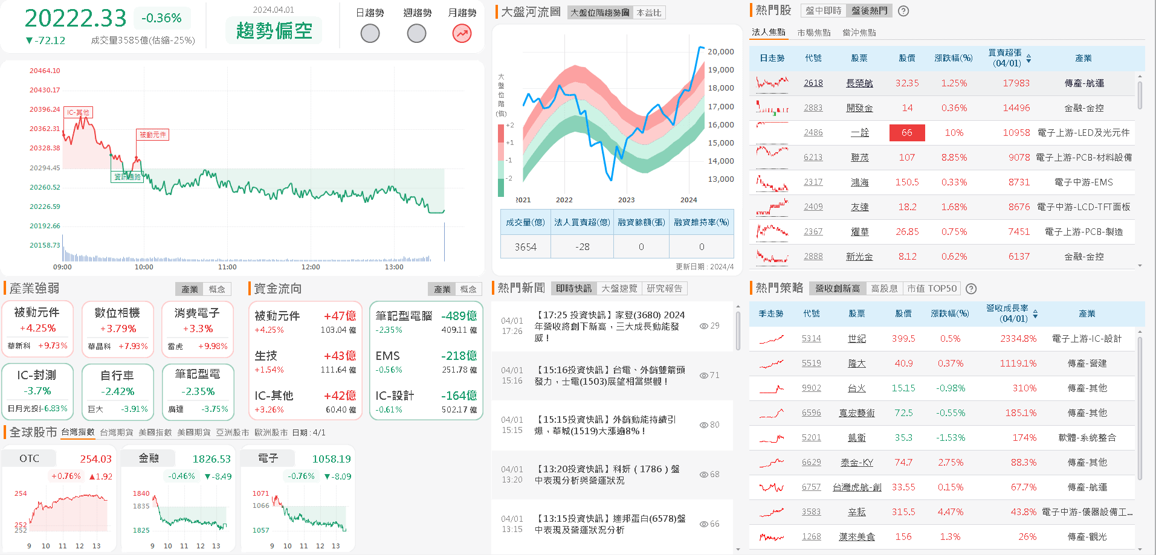Viewport: 1156px width, 555px height.
Task: Open stock link 台灣虎航-創
Action: [857, 487]
